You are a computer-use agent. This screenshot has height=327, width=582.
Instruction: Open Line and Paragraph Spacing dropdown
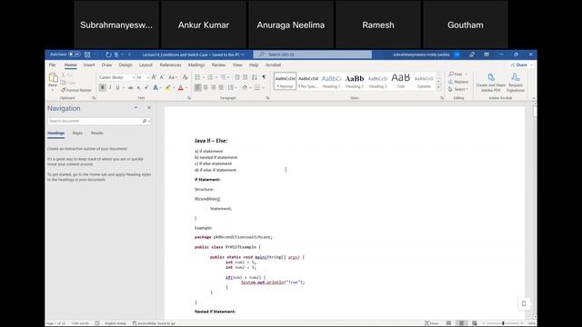click(231, 87)
